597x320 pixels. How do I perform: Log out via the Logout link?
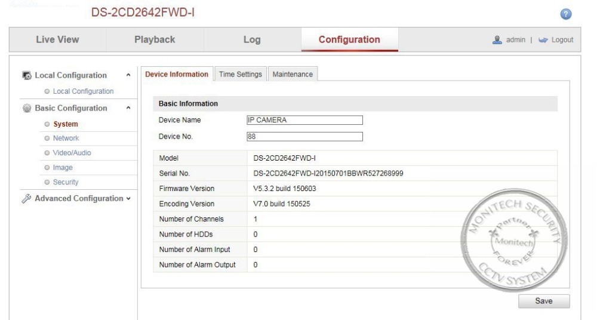pos(562,40)
